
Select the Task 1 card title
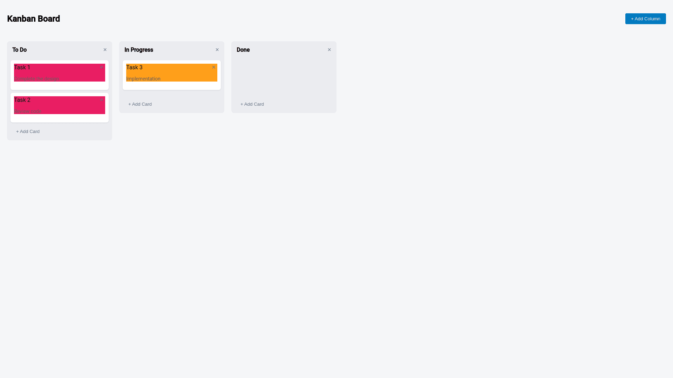pos(22,68)
